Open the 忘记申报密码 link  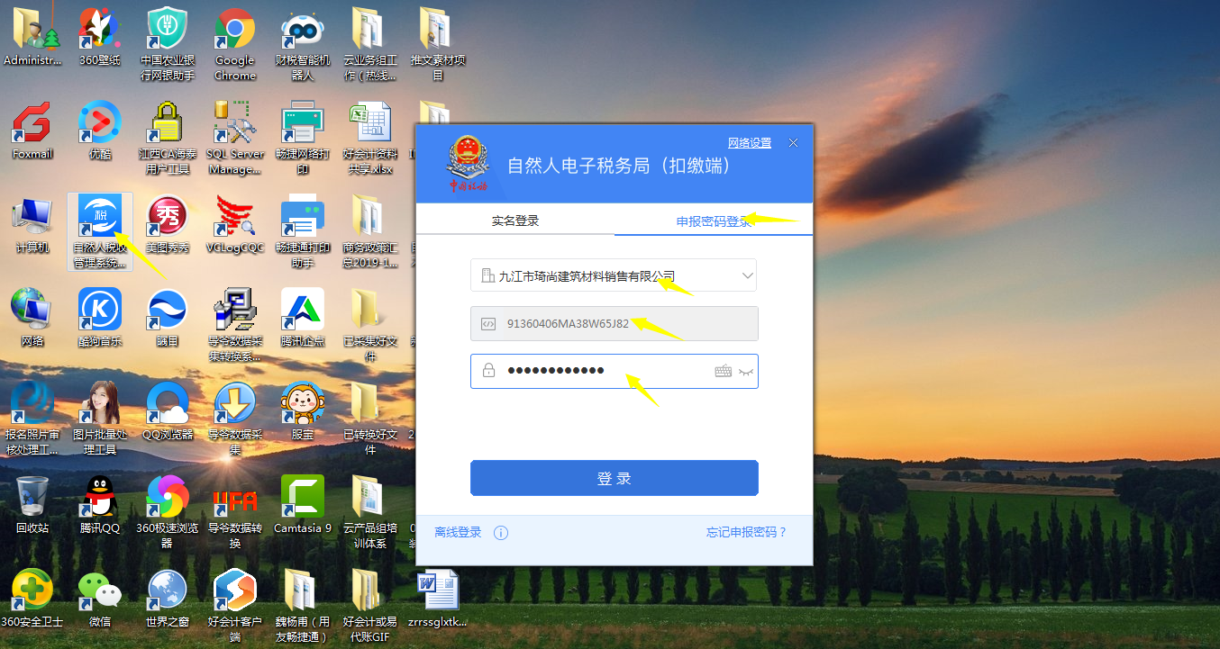tap(747, 532)
